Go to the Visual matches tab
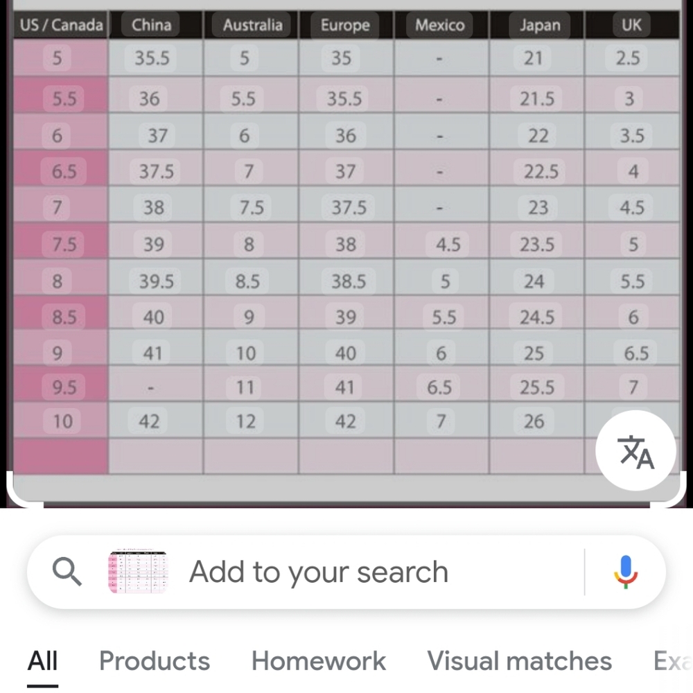The height and width of the screenshot is (693, 693). (x=520, y=661)
